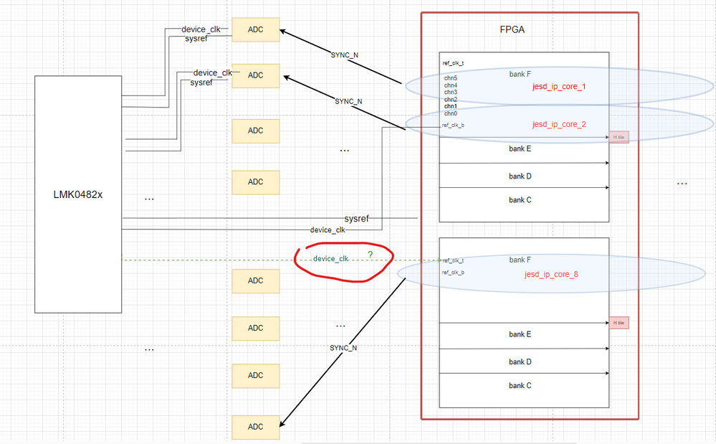
Task: Click bank F label in lower block
Action: coord(520,260)
